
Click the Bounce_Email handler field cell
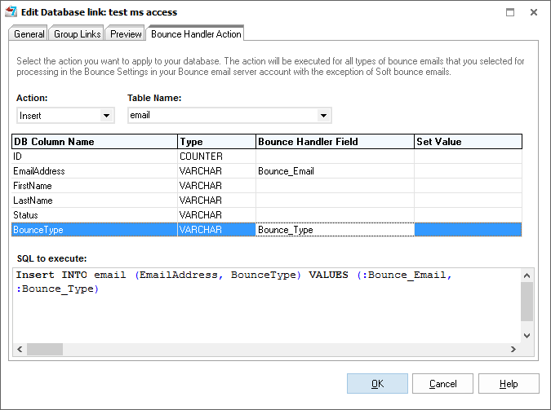(x=335, y=171)
